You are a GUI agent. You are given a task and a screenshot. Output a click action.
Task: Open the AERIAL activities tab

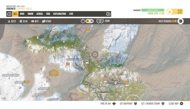pyautogui.click(x=40, y=14)
